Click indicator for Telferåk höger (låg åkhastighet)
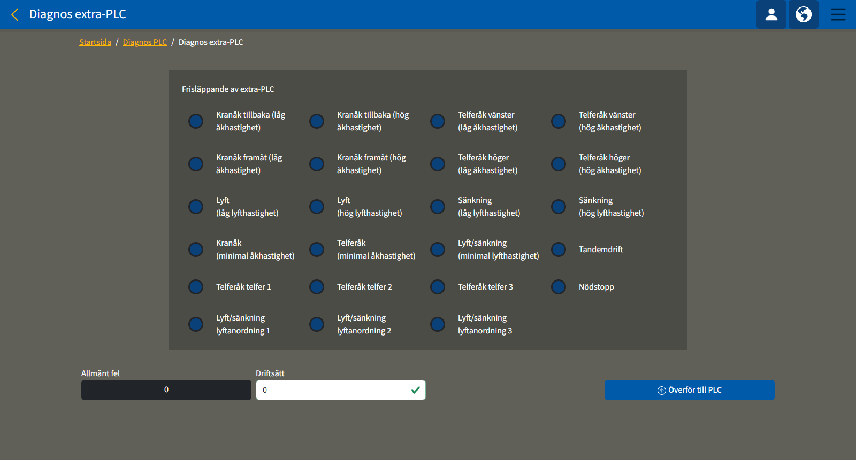 click(438, 164)
